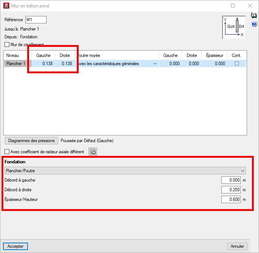Click the Diagrammes des pressions button
Screen dimensions: 259x253
tap(32, 141)
